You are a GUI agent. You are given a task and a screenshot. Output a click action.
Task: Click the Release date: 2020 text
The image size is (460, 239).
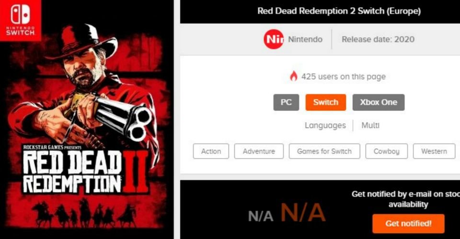378,39
